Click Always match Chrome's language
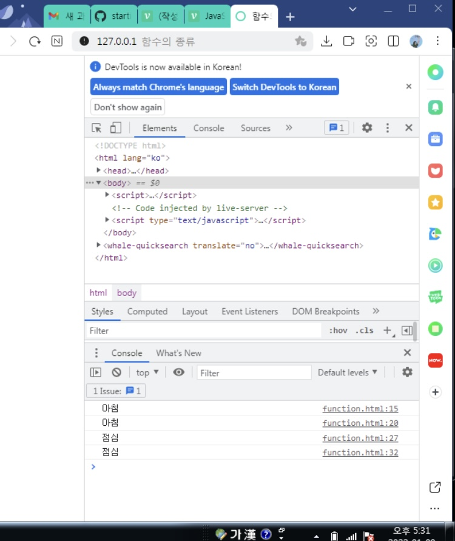The height and width of the screenshot is (541, 455). click(x=158, y=87)
